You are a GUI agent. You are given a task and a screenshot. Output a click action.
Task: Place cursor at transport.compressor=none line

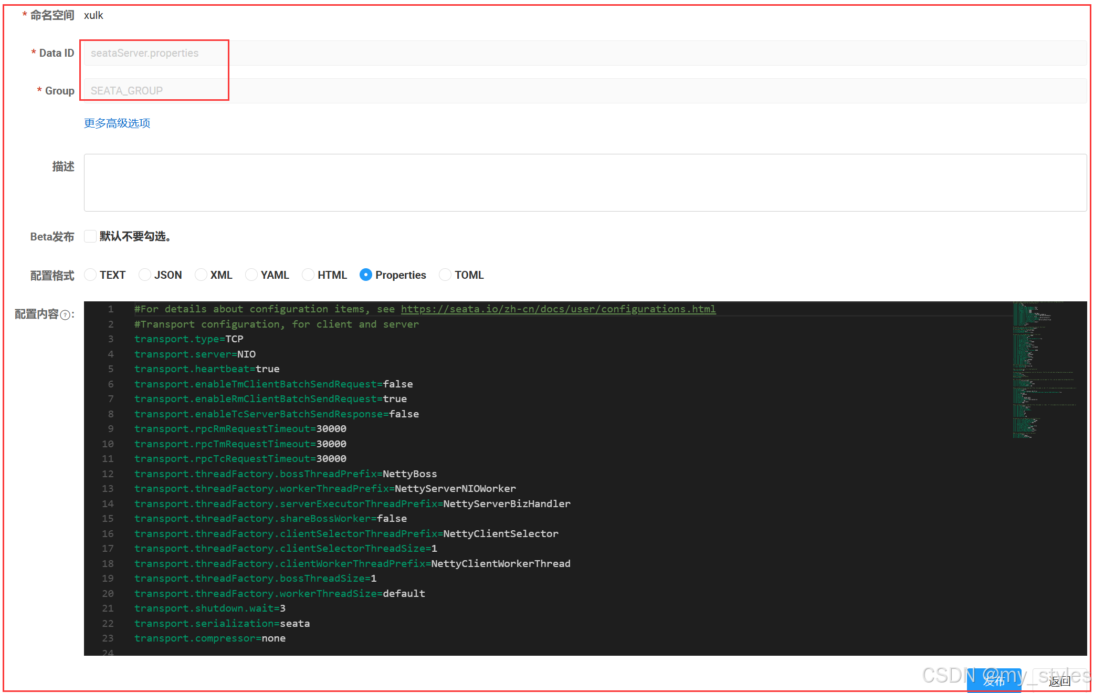[x=210, y=638]
